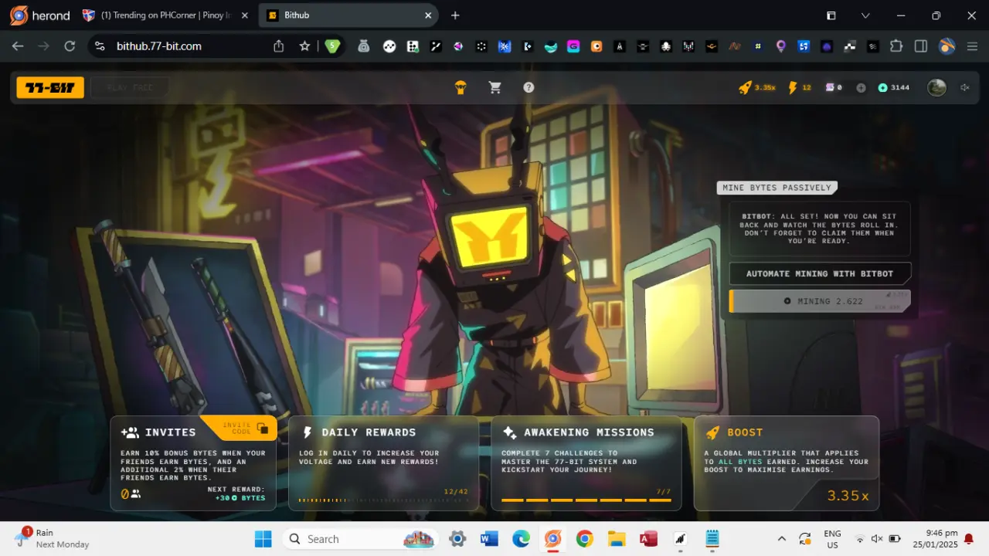Click the Next Reward +30 bytes text

click(x=236, y=493)
